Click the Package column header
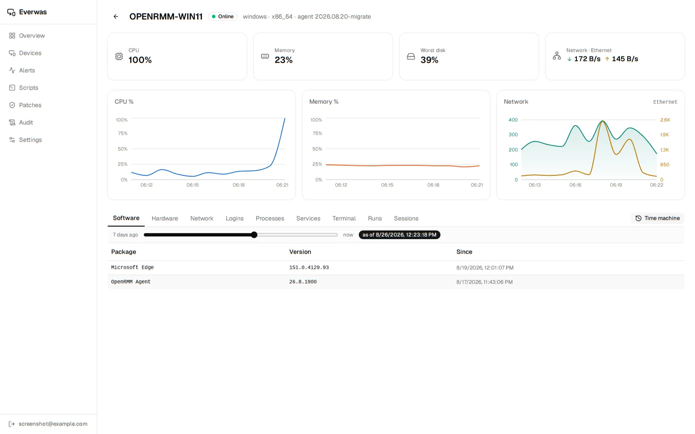Viewport: 695px width, 434px height. click(124, 252)
